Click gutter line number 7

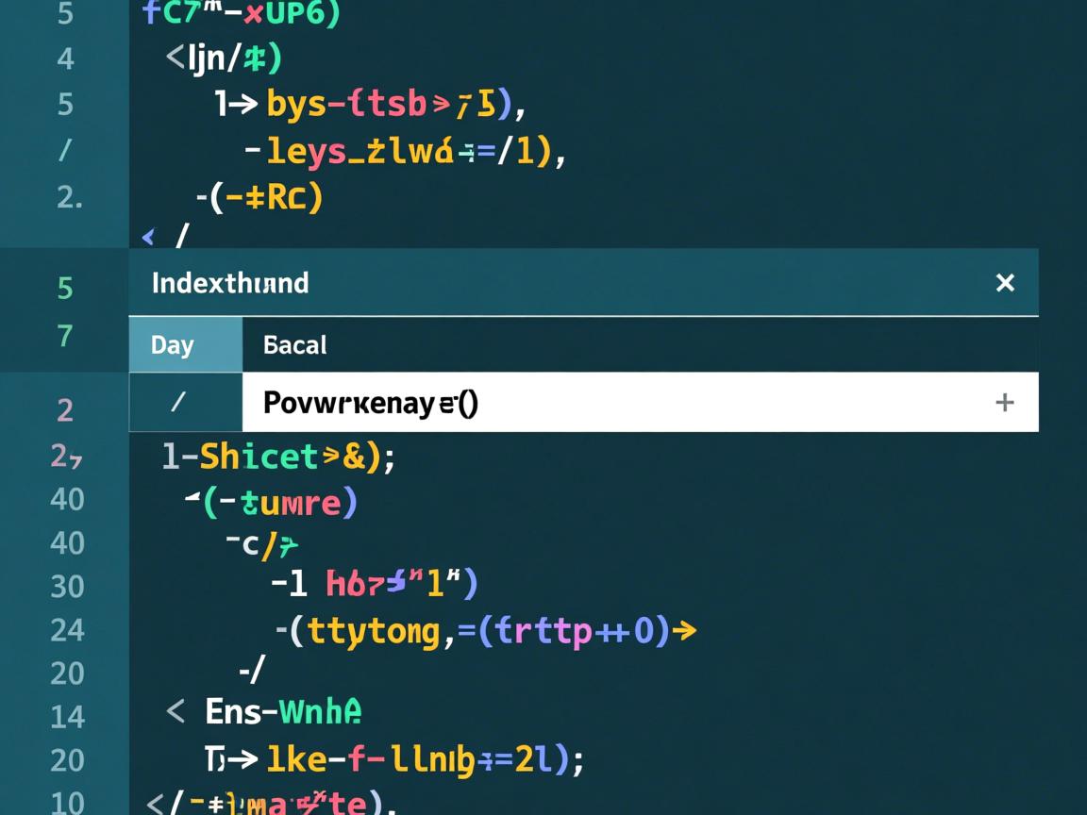click(65, 336)
